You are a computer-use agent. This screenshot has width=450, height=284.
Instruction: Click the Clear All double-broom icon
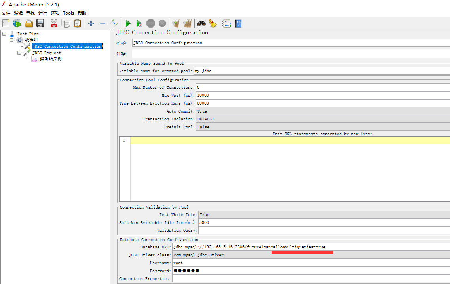pyautogui.click(x=188, y=24)
